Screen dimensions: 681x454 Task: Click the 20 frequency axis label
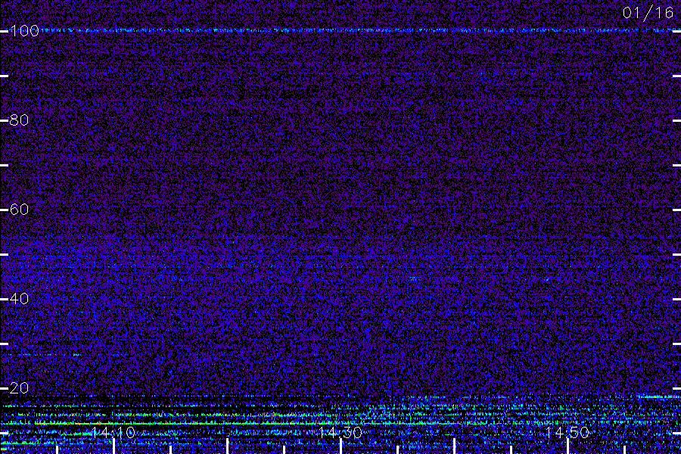click(x=19, y=388)
